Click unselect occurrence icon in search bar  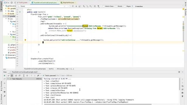click(87, 6)
